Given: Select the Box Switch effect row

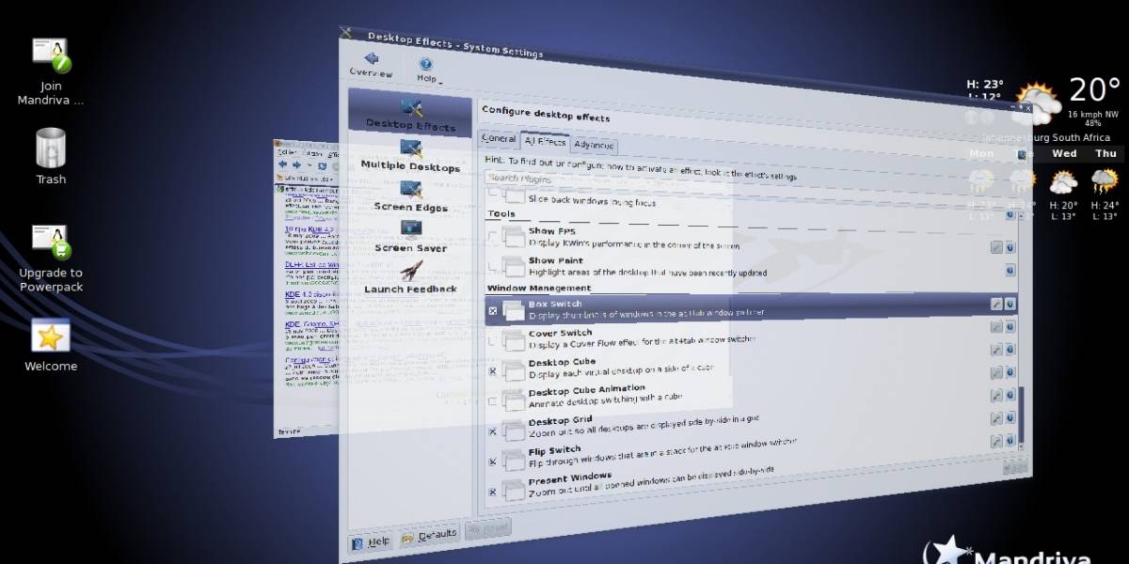Looking at the screenshot, I should click(751, 309).
